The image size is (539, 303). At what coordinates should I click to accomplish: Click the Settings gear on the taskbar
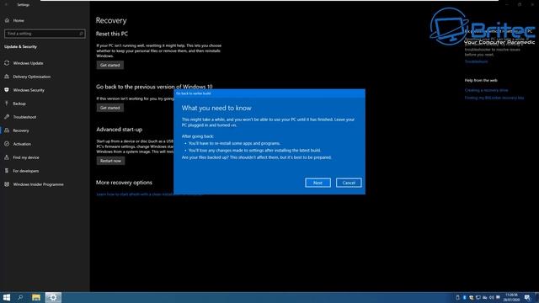tap(53, 297)
